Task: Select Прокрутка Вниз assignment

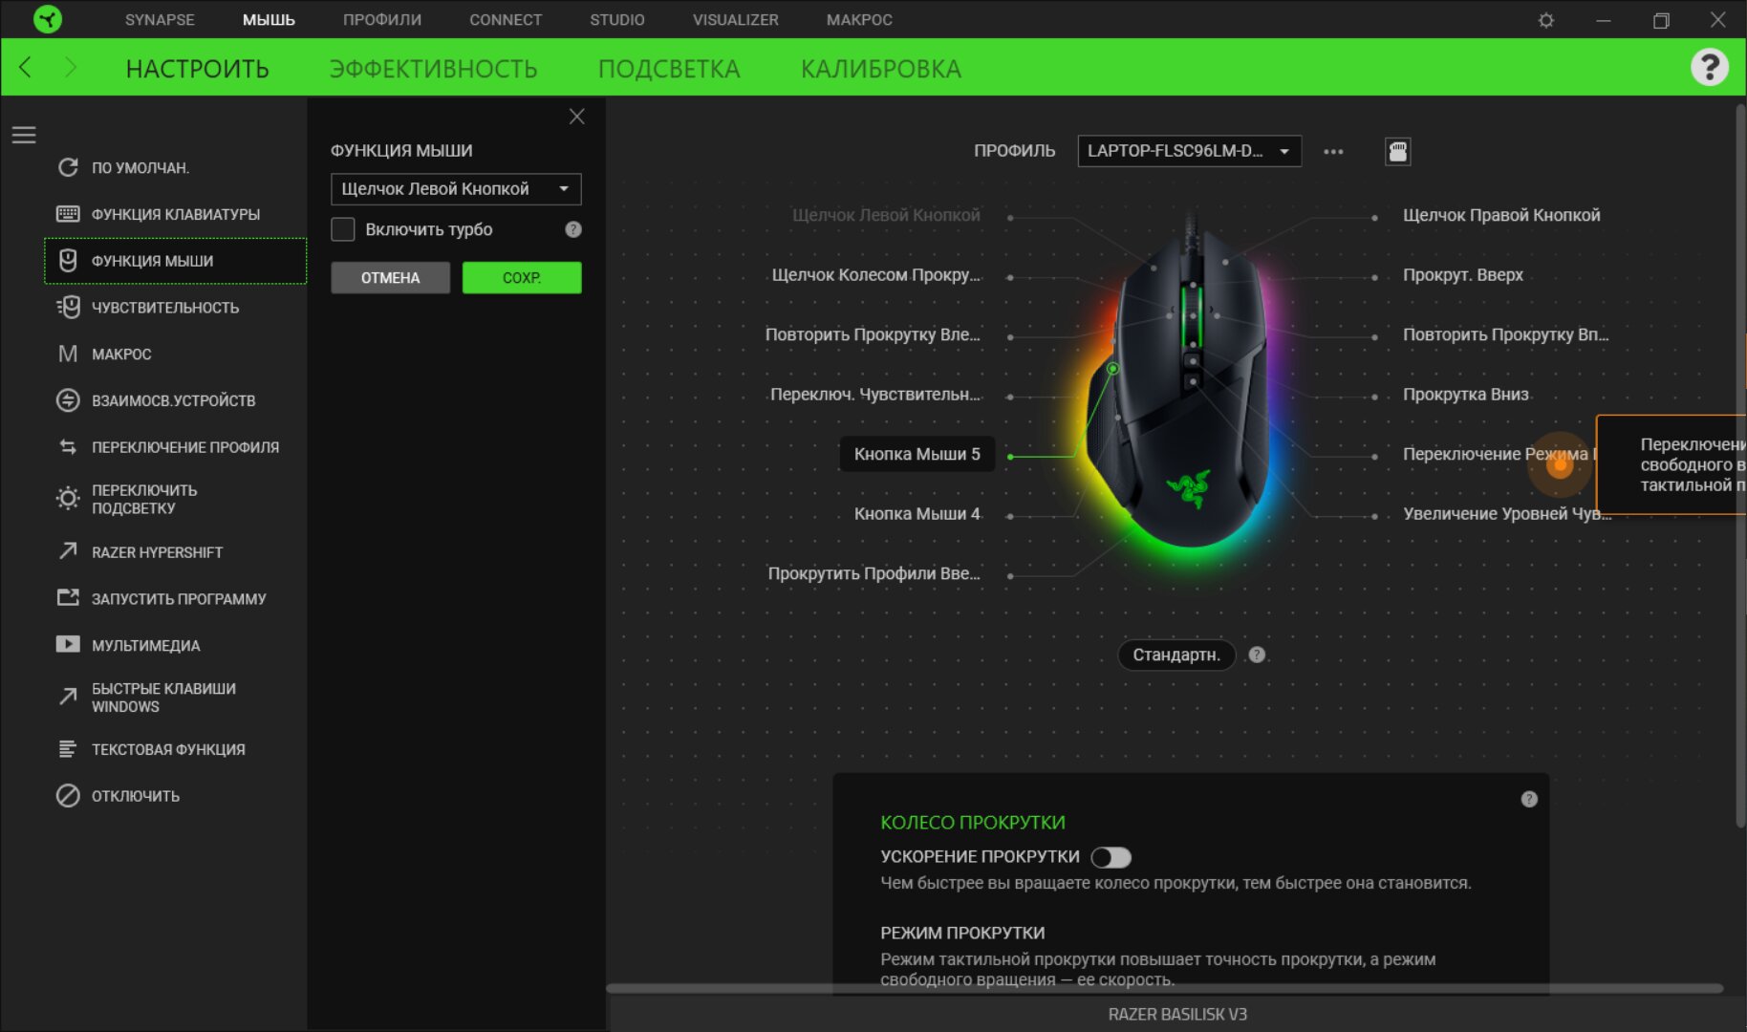Action: tap(1465, 395)
